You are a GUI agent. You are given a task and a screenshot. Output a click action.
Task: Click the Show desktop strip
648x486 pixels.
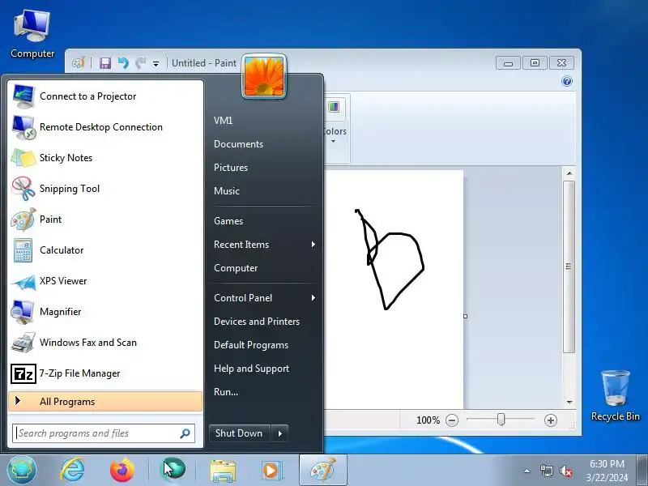642,470
